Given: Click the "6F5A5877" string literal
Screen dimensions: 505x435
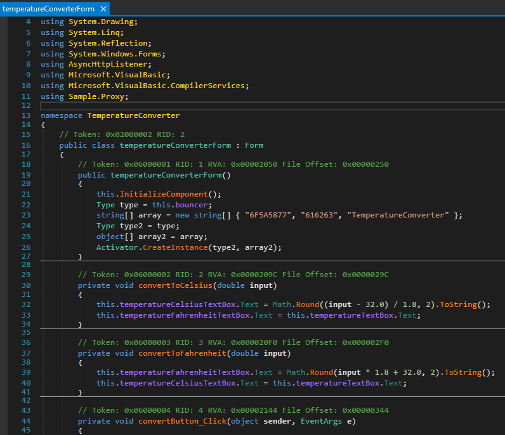Looking at the screenshot, I should [268, 215].
